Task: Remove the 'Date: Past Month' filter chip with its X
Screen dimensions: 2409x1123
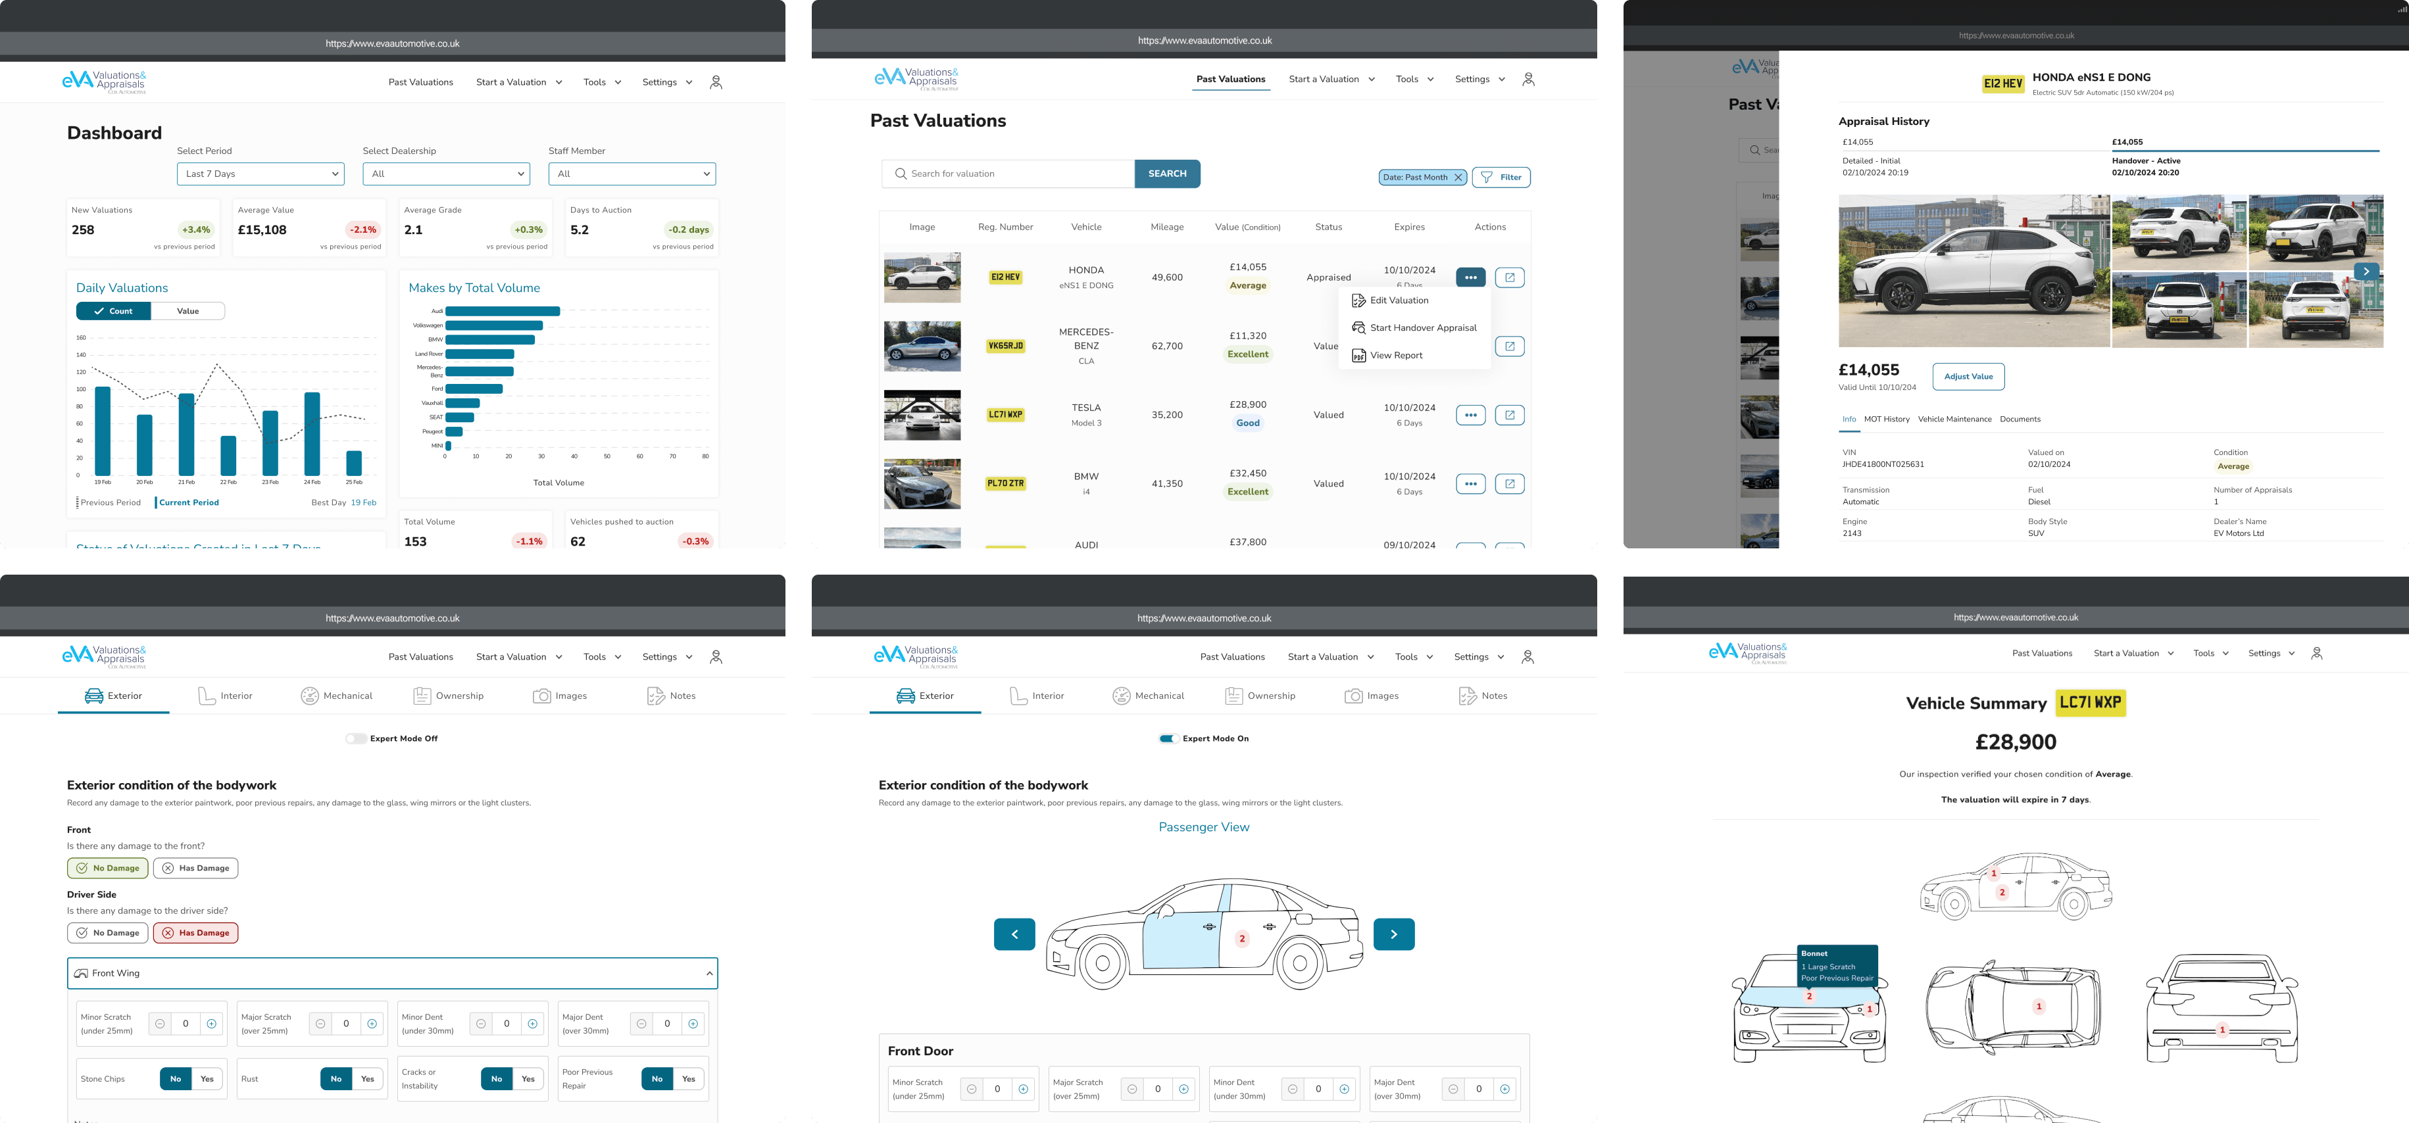Action: click(x=1457, y=178)
